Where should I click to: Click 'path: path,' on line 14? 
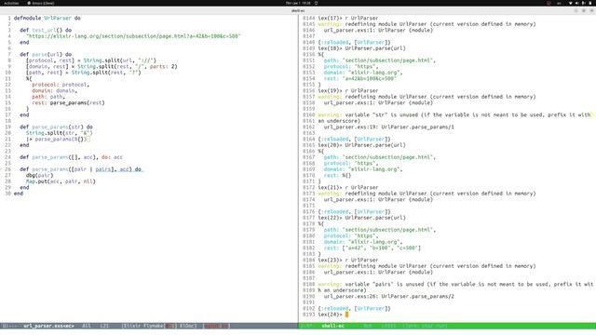click(x=48, y=97)
